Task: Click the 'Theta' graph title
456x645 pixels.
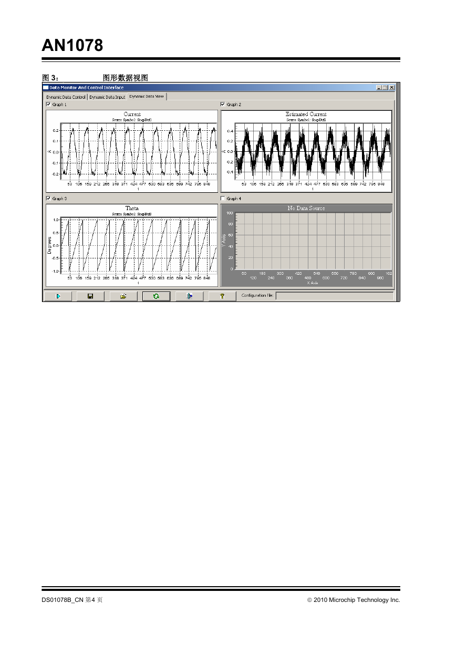Action: pyautogui.click(x=132, y=208)
